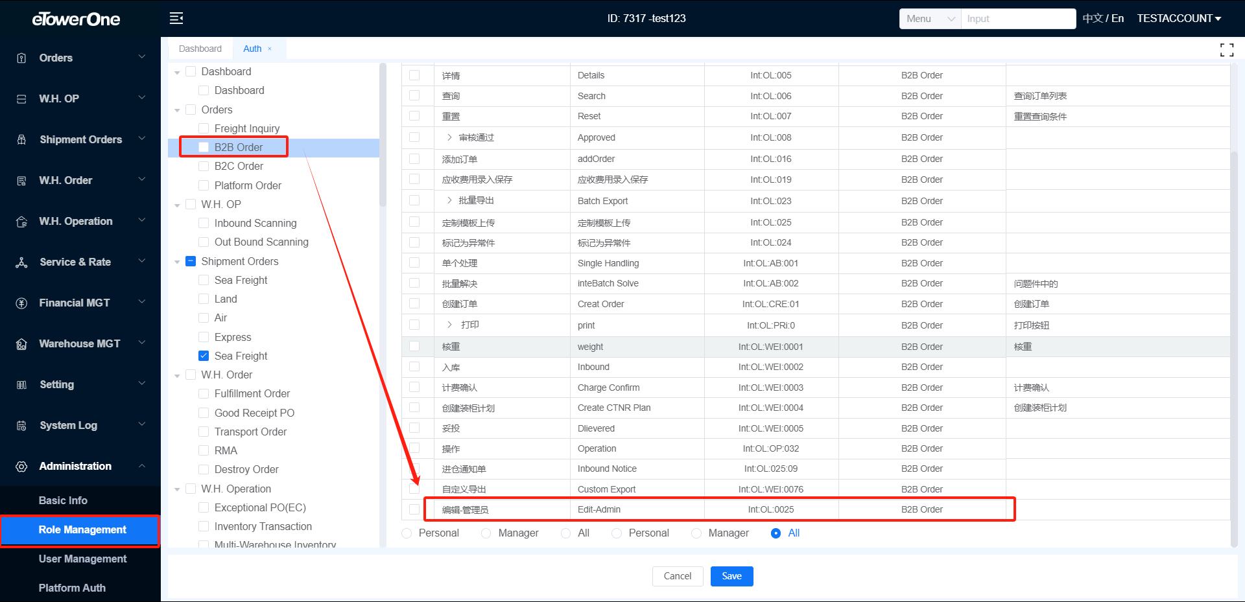Click the Orders sidebar icon
Viewport: 1245px width, 602px height.
tap(21, 58)
